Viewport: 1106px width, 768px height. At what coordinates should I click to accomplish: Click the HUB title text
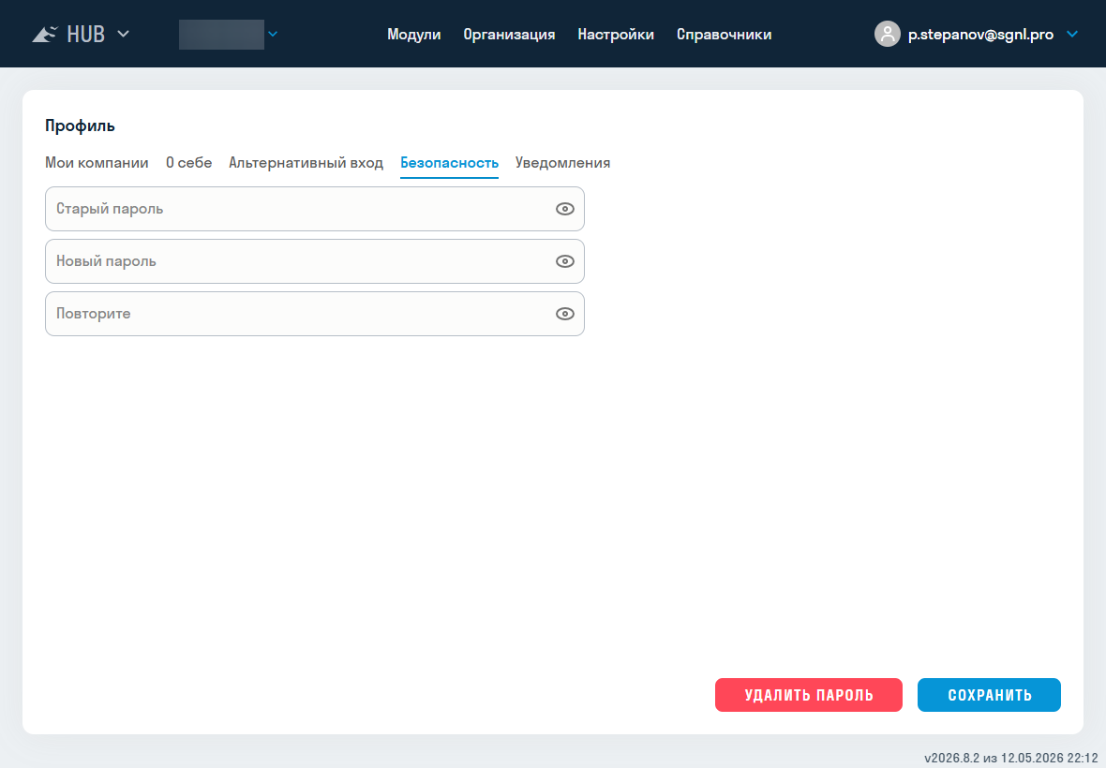(x=86, y=34)
